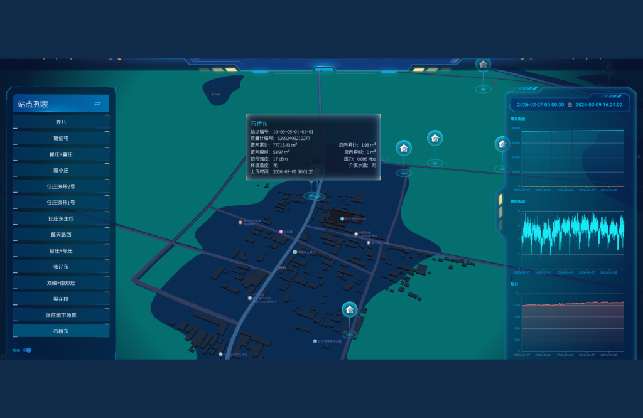Click the topmost house station marker
The width and height of the screenshot is (643, 418).
tap(483, 64)
